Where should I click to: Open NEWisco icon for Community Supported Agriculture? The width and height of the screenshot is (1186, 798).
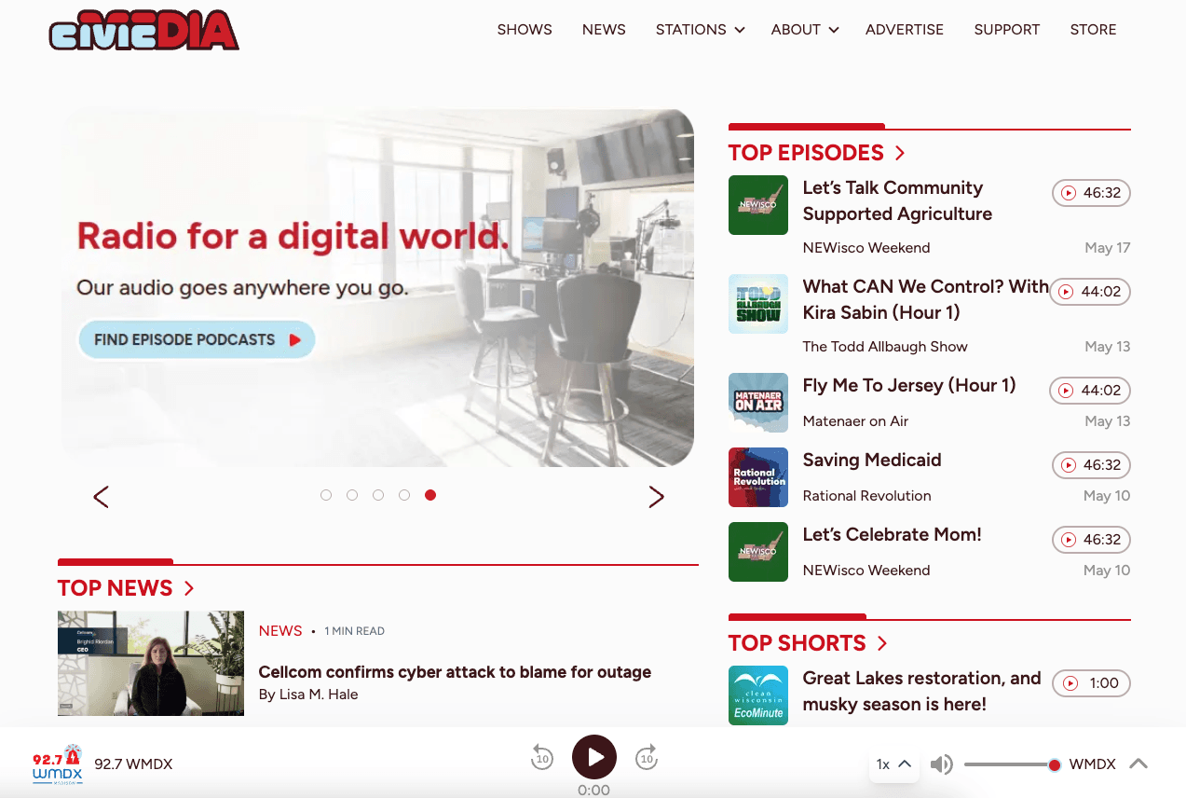[758, 205]
